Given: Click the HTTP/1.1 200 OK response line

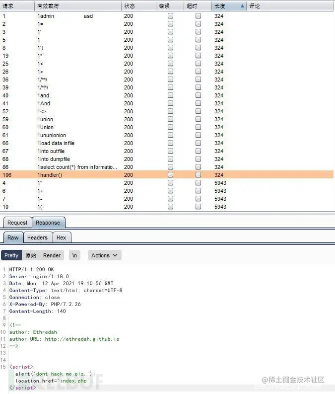Looking at the screenshot, I should (32, 269).
